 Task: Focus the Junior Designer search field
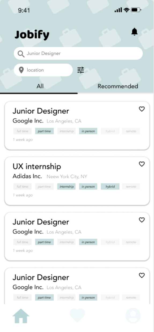pos(78,53)
